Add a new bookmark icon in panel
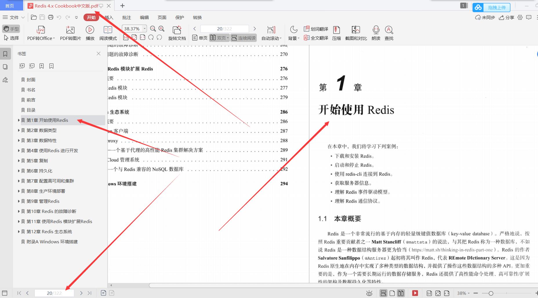 (42, 66)
